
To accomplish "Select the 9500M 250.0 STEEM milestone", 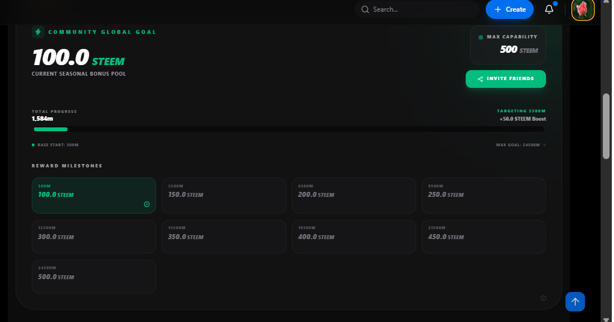I will coord(484,196).
